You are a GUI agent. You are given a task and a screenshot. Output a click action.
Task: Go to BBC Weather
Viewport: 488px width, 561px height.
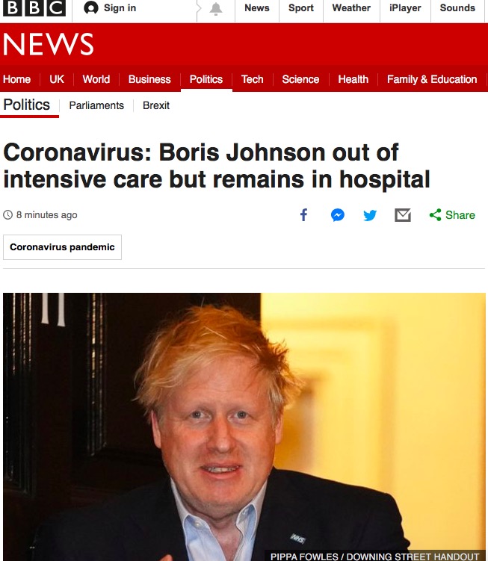tap(351, 8)
